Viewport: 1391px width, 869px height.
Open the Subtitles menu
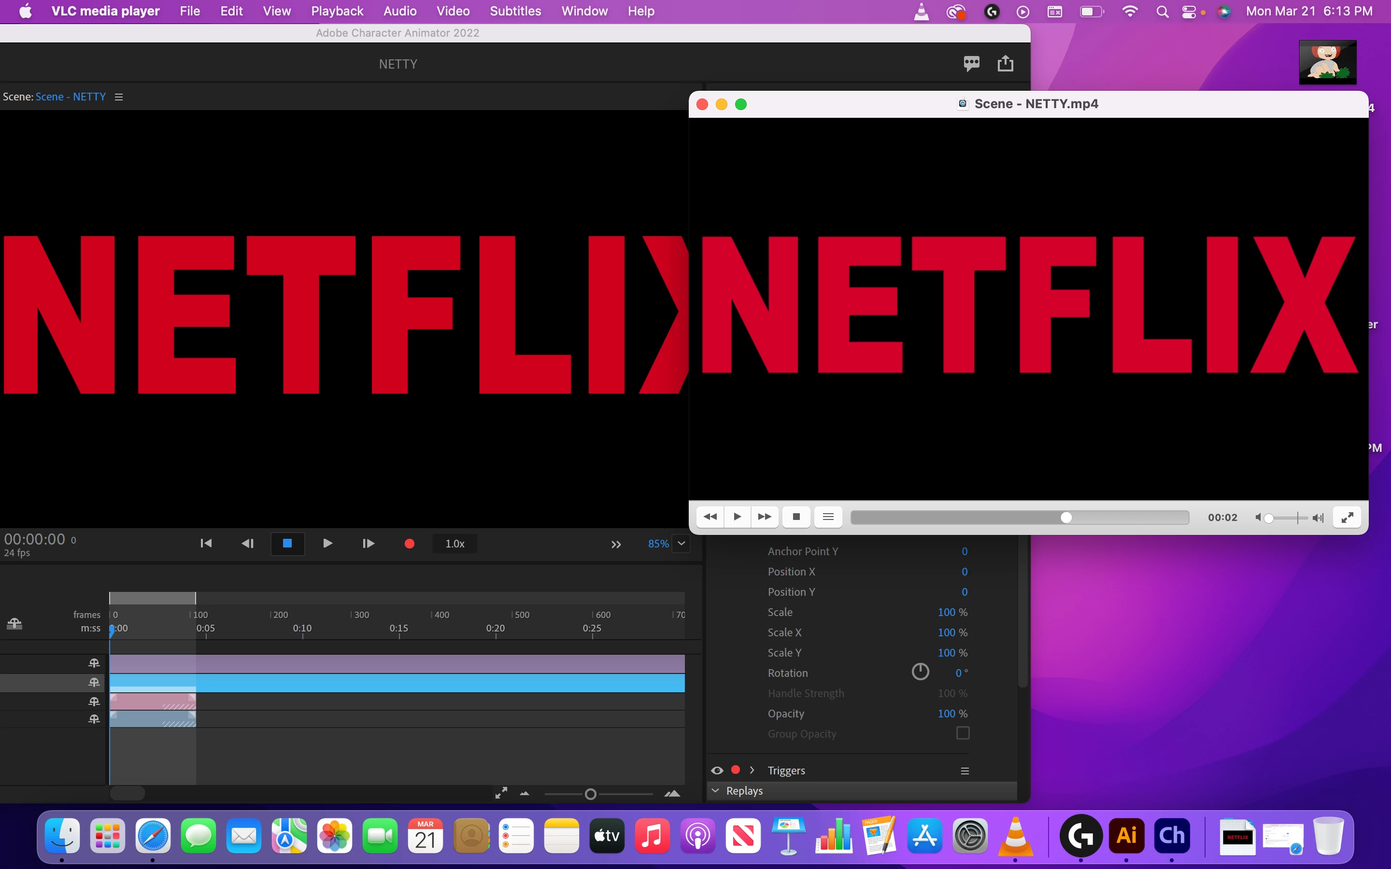coord(515,11)
